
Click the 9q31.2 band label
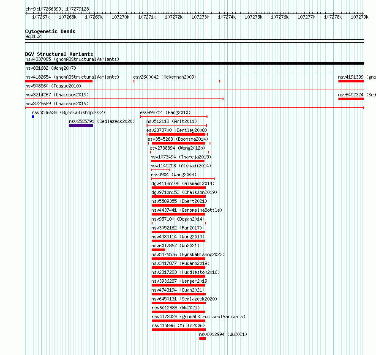33,36
